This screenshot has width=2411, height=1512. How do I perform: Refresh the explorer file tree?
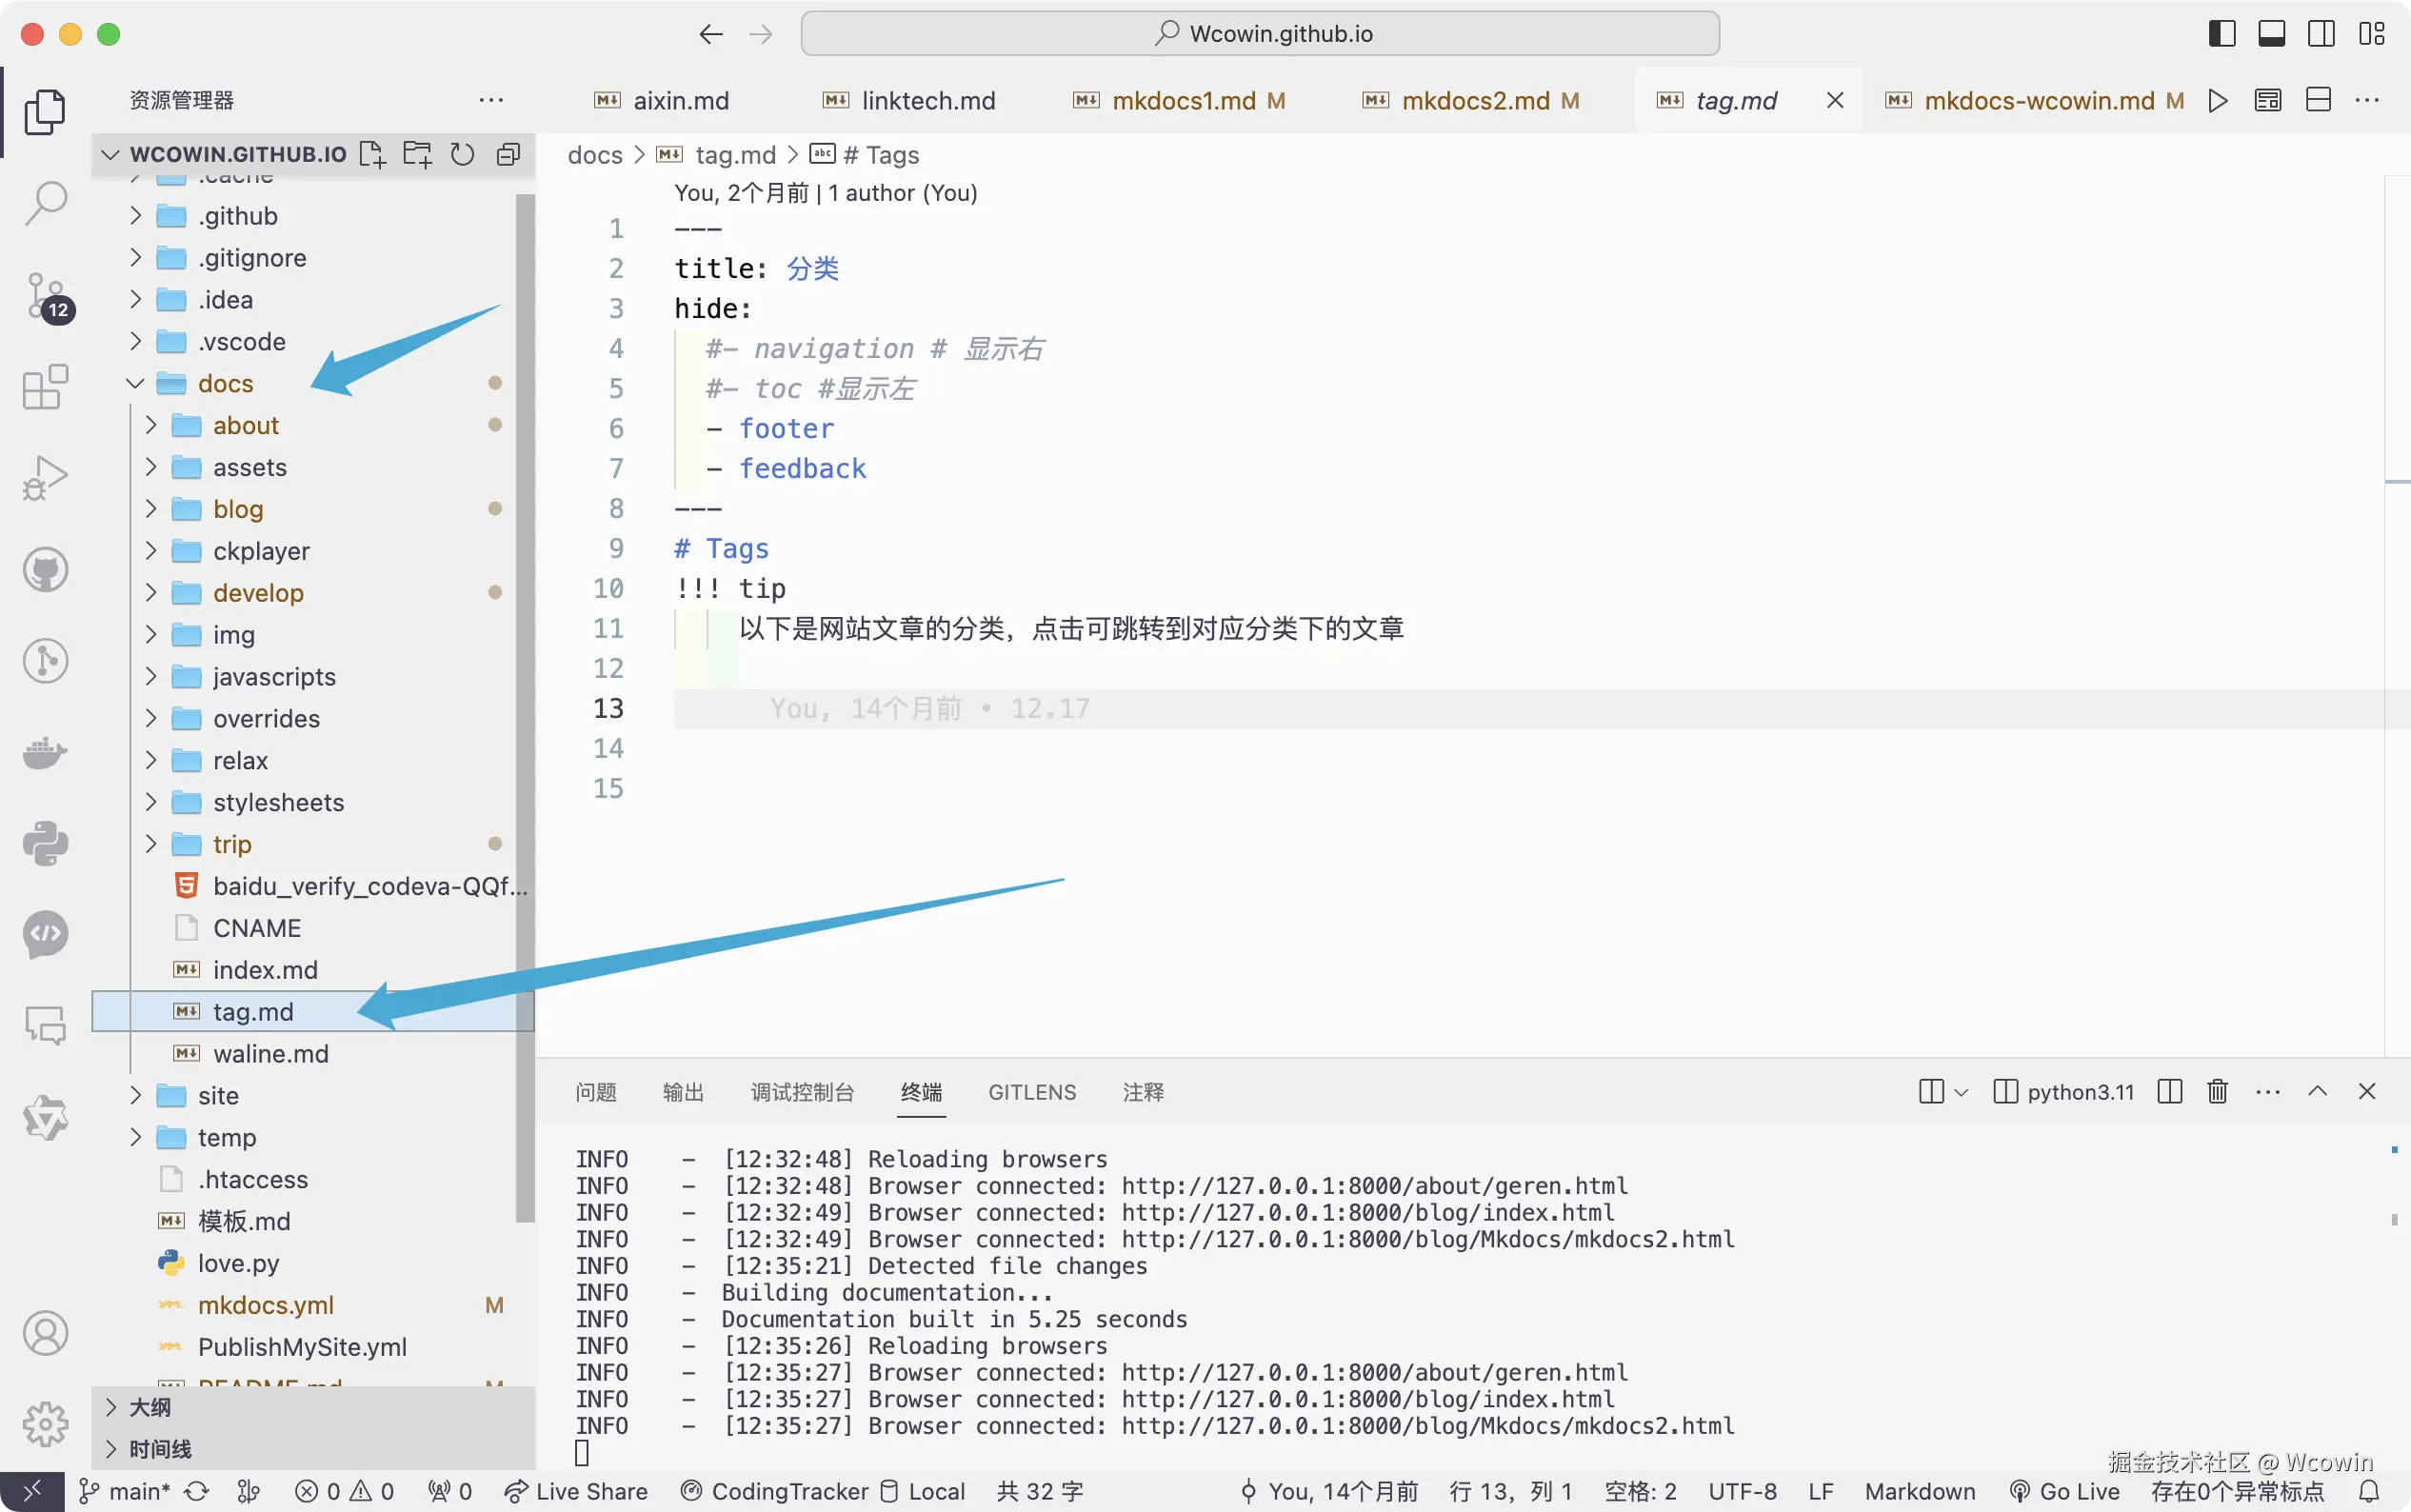pos(462,154)
